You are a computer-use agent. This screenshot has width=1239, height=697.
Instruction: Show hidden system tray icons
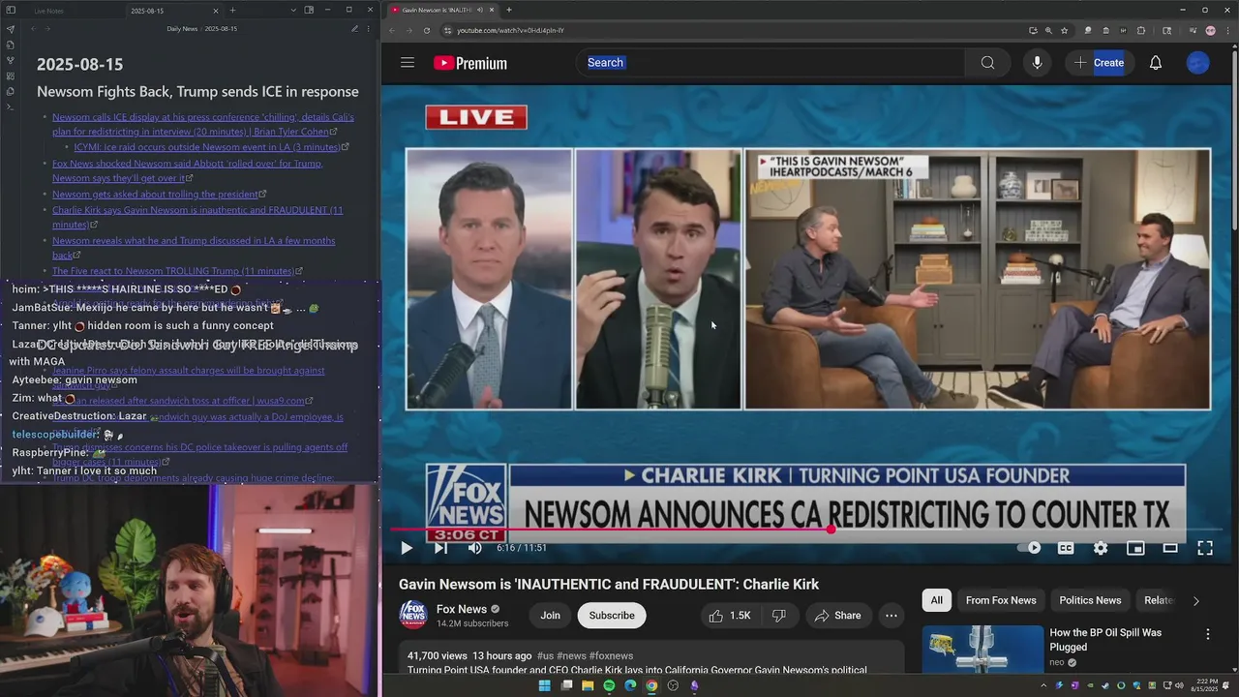[x=1043, y=685]
